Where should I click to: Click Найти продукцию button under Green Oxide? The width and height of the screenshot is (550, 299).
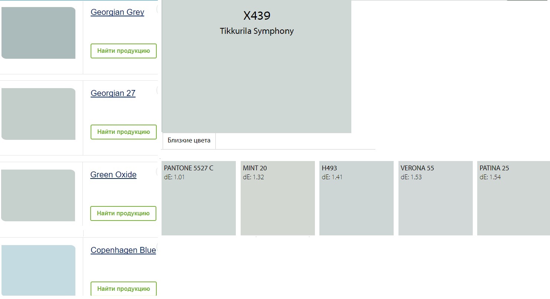click(123, 213)
